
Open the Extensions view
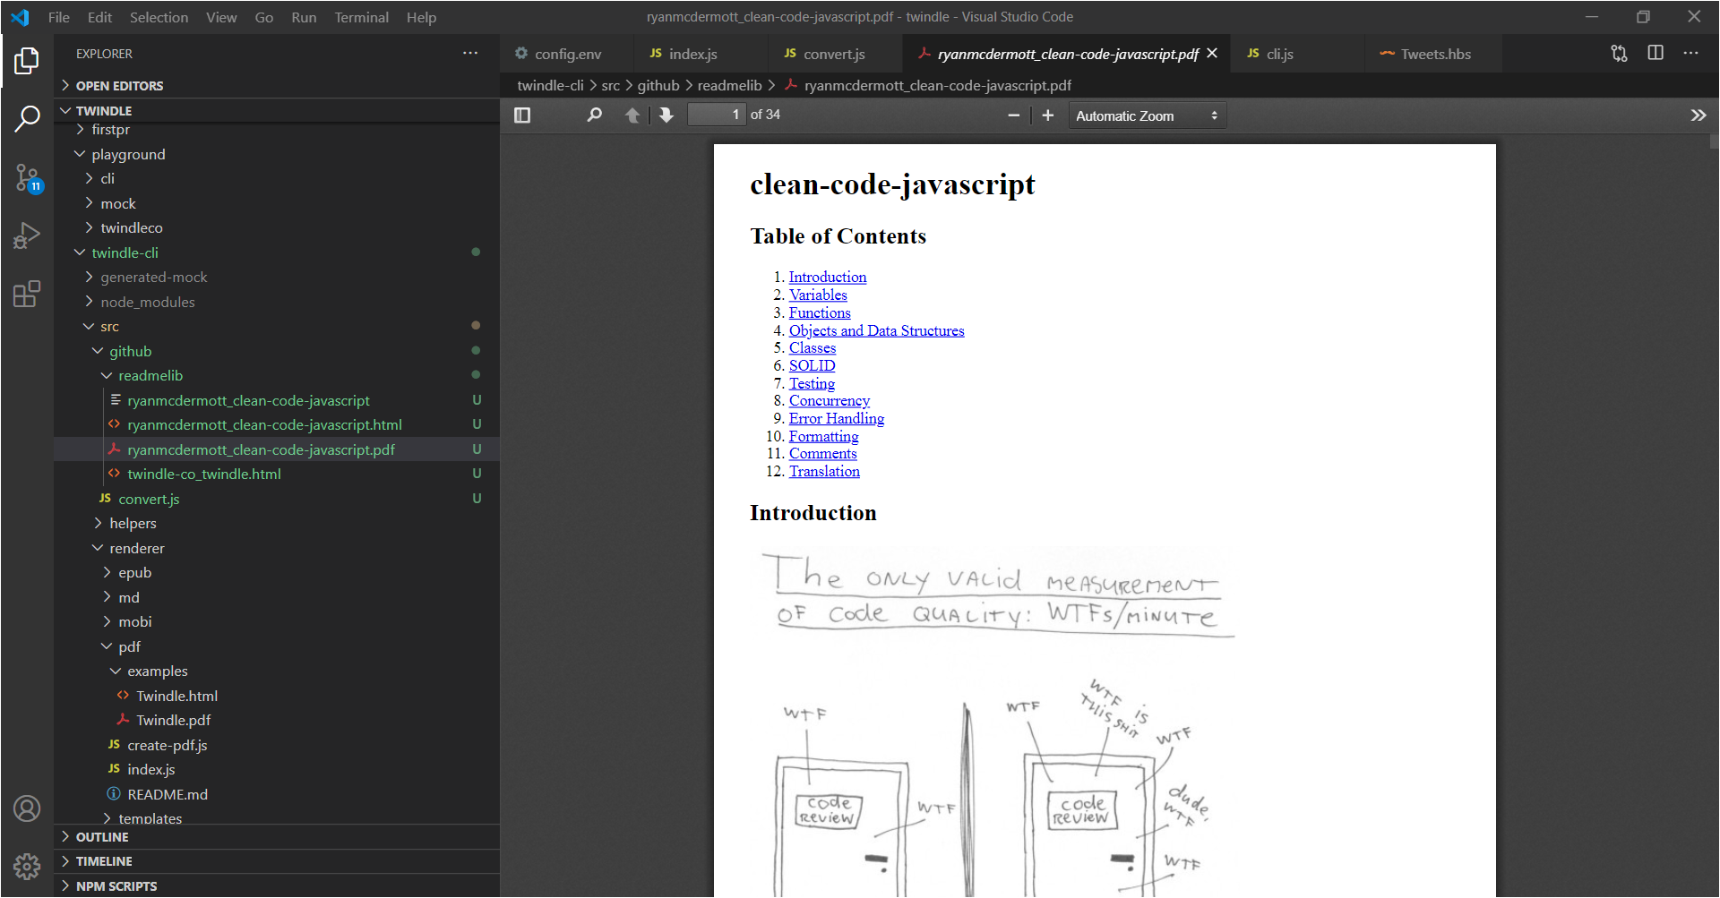pos(27,294)
